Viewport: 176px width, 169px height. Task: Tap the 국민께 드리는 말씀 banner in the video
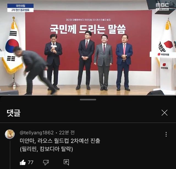[x=88, y=29]
